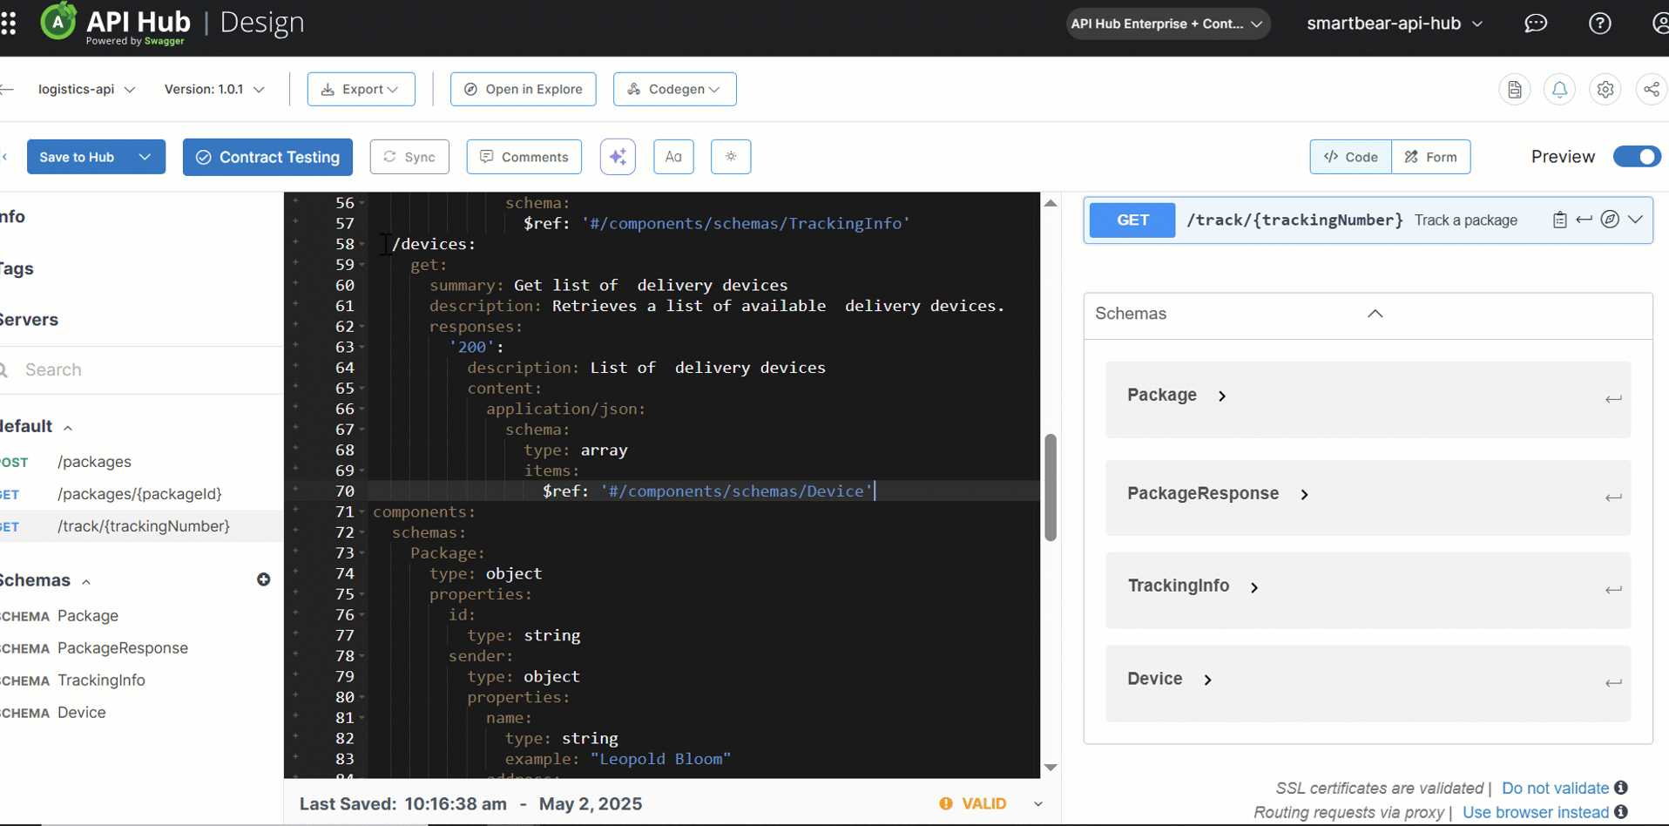The height and width of the screenshot is (826, 1669).
Task: Switch to Form editor view
Action: 1431,157
